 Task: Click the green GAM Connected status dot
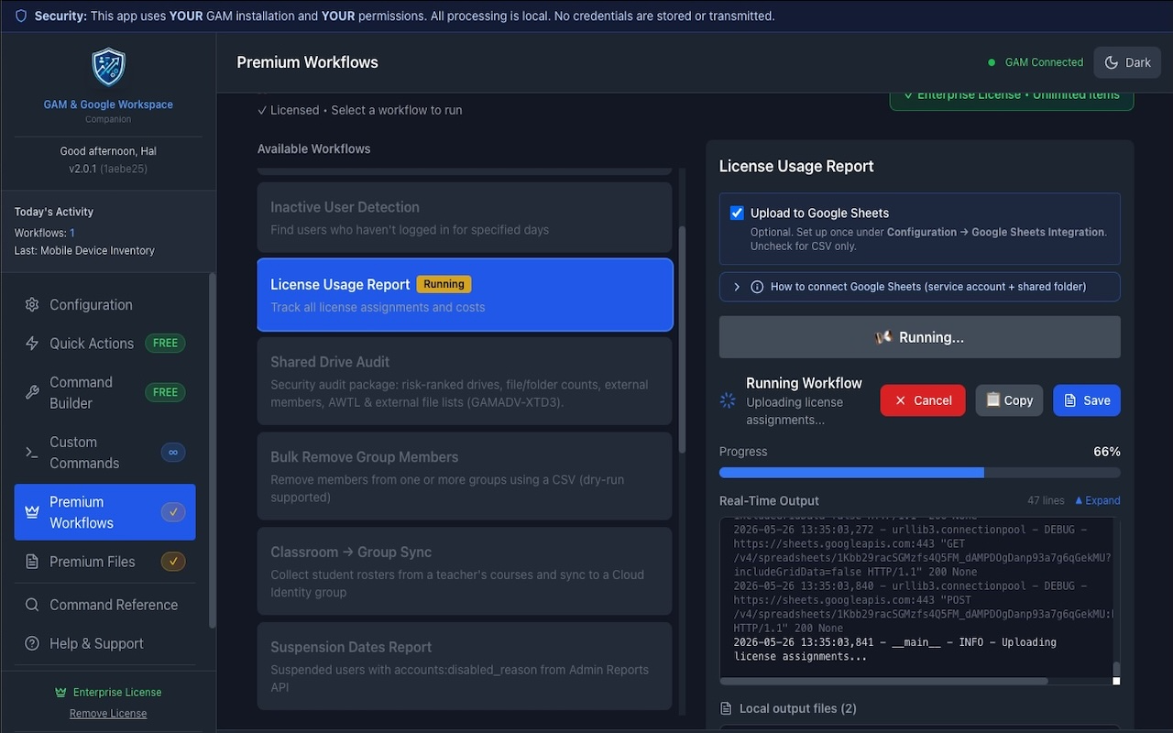[992, 62]
